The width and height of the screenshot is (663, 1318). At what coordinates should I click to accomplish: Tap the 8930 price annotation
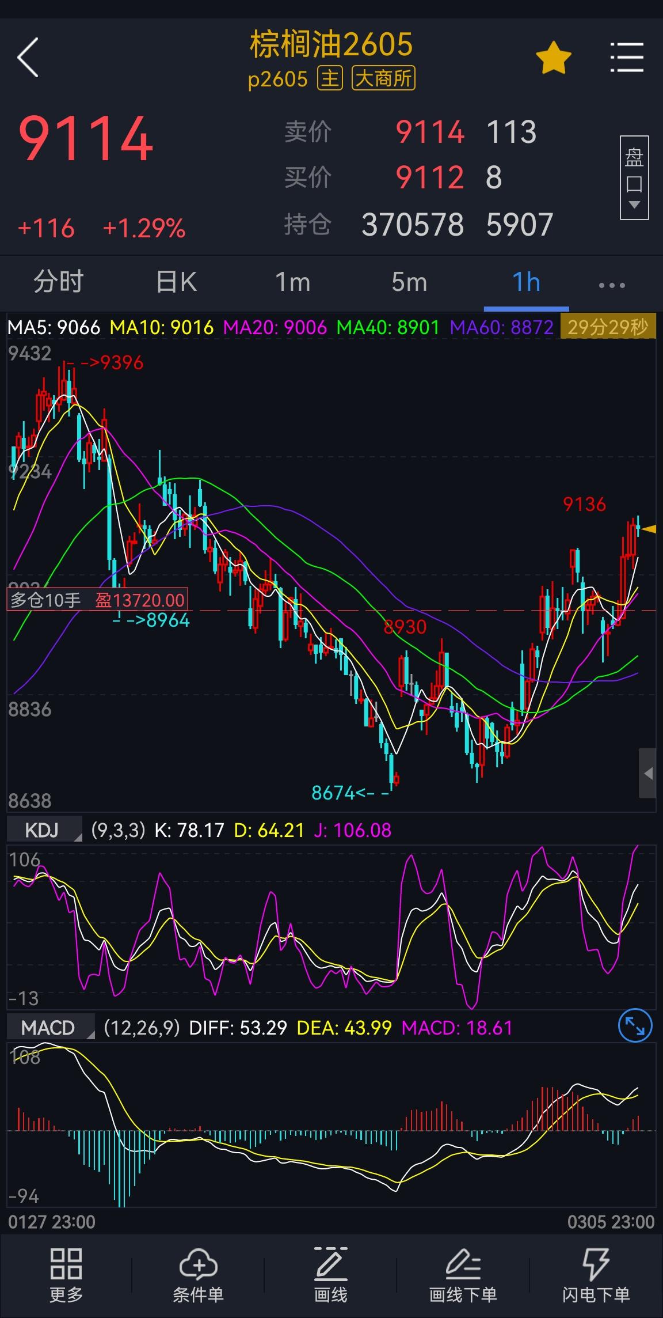pos(405,627)
